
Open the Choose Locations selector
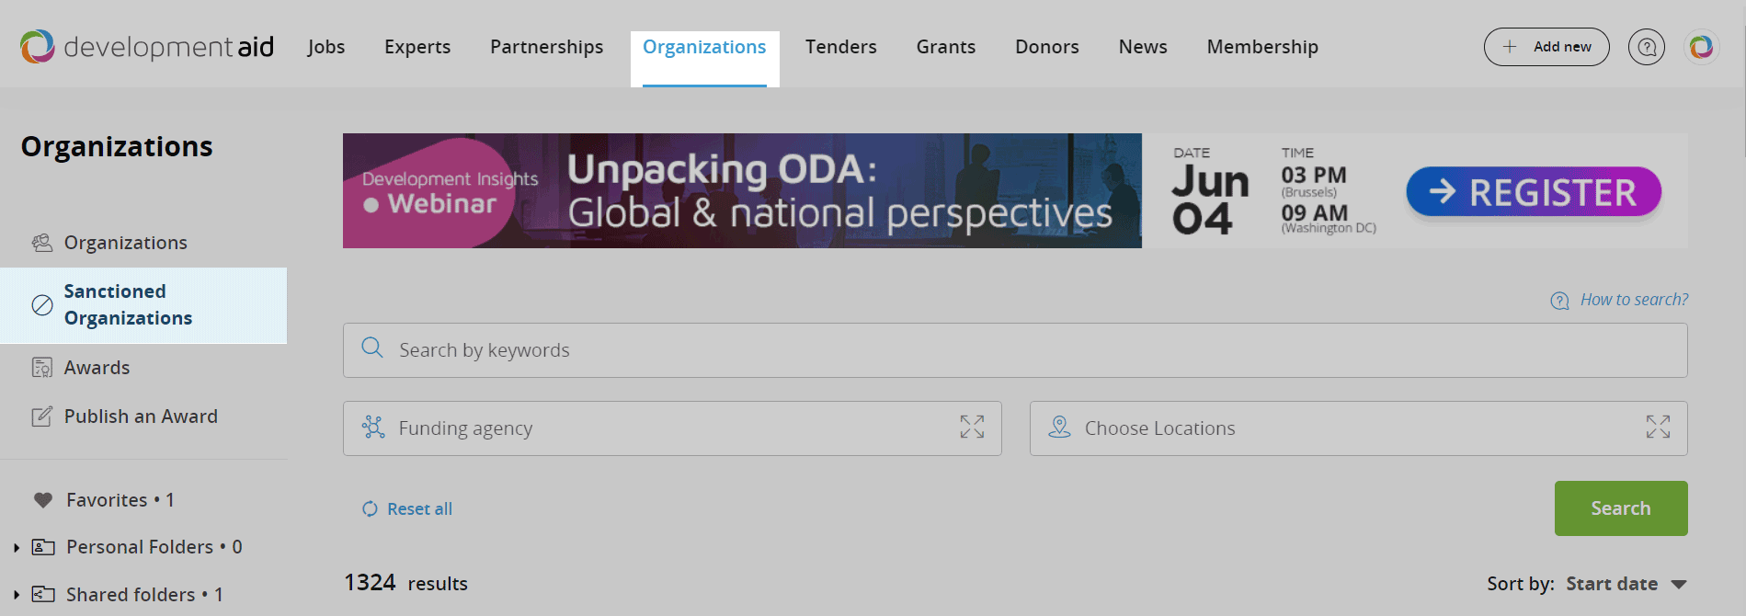(x=1359, y=428)
